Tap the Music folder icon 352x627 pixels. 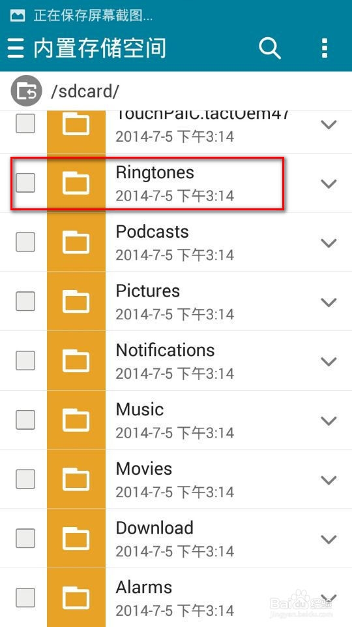76,420
